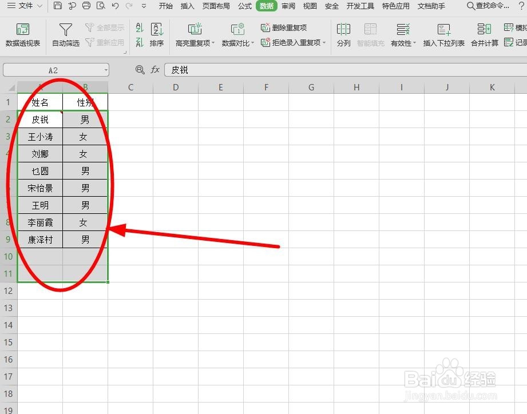Open the 排序 sort dialog
Image resolution: width=527 pixels, height=414 pixels.
[157, 35]
